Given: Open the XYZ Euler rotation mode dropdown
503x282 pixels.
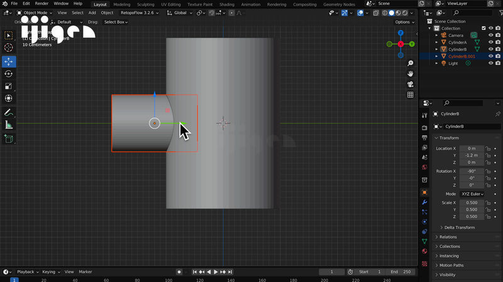Looking at the screenshot, I should point(473,194).
